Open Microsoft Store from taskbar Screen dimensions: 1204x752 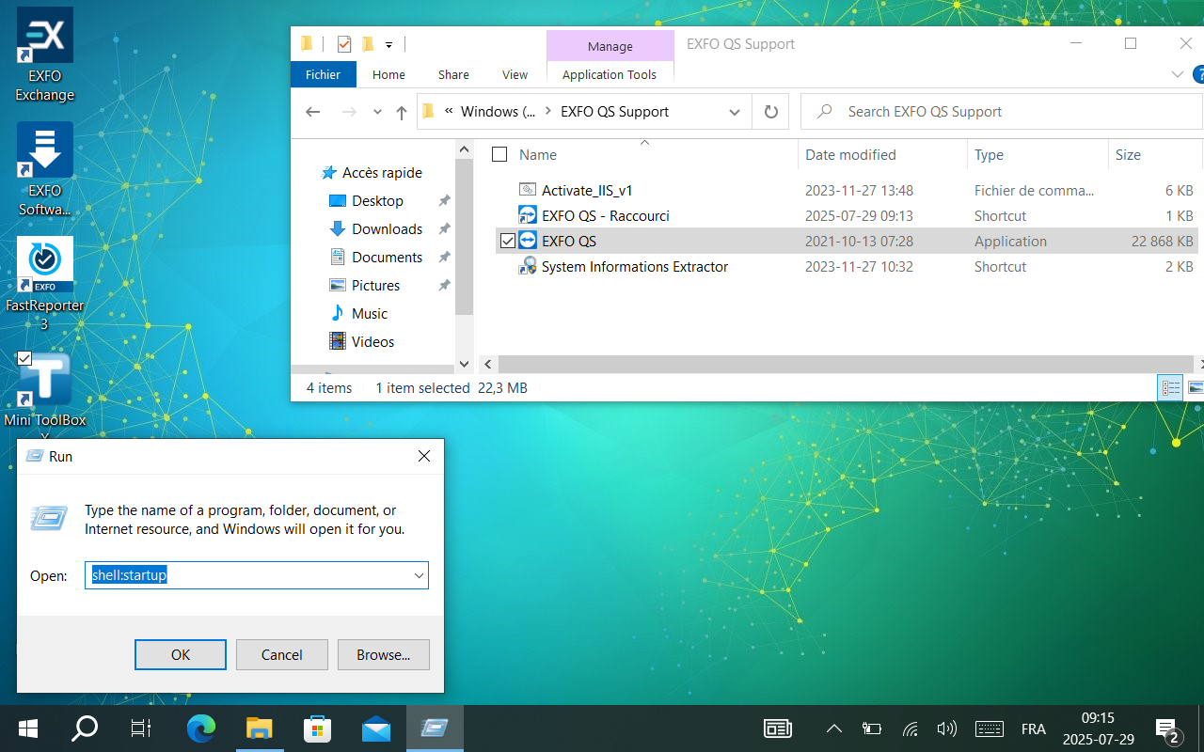coord(318,728)
